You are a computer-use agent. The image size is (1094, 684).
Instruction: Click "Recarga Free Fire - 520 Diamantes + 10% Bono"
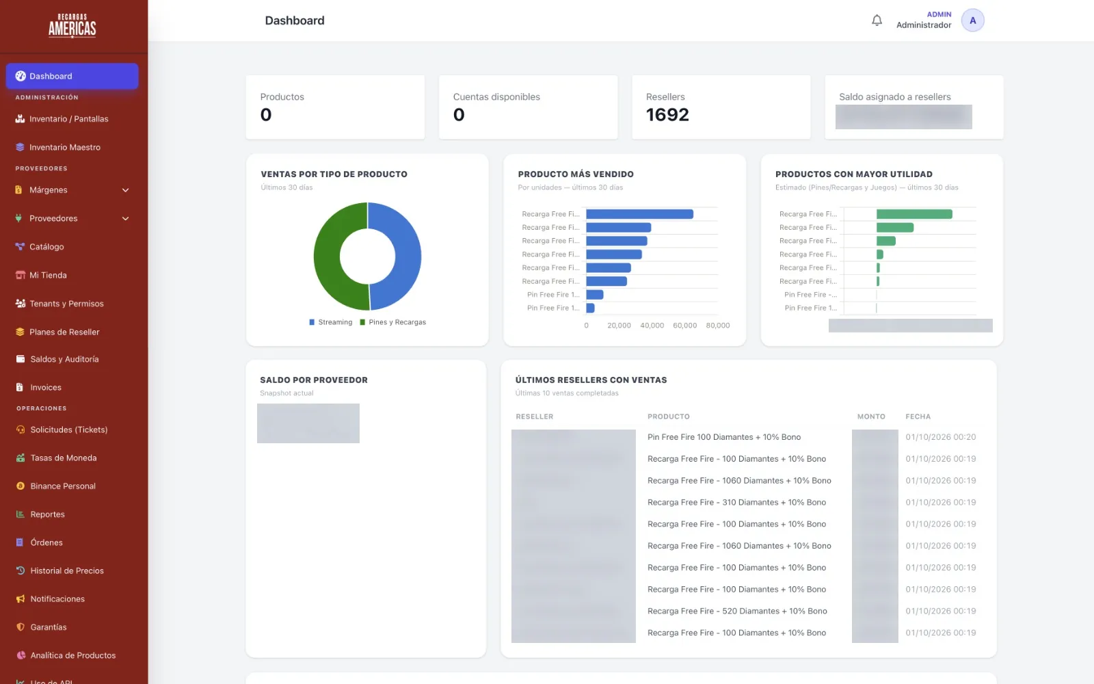tap(737, 611)
